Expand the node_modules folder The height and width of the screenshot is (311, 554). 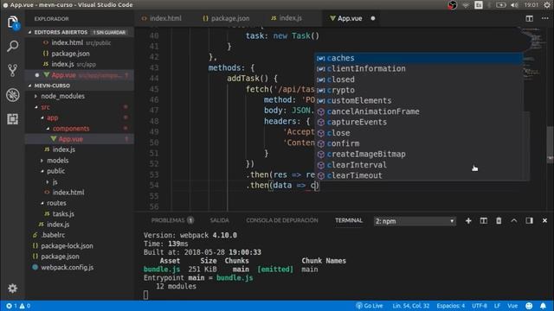[62, 96]
